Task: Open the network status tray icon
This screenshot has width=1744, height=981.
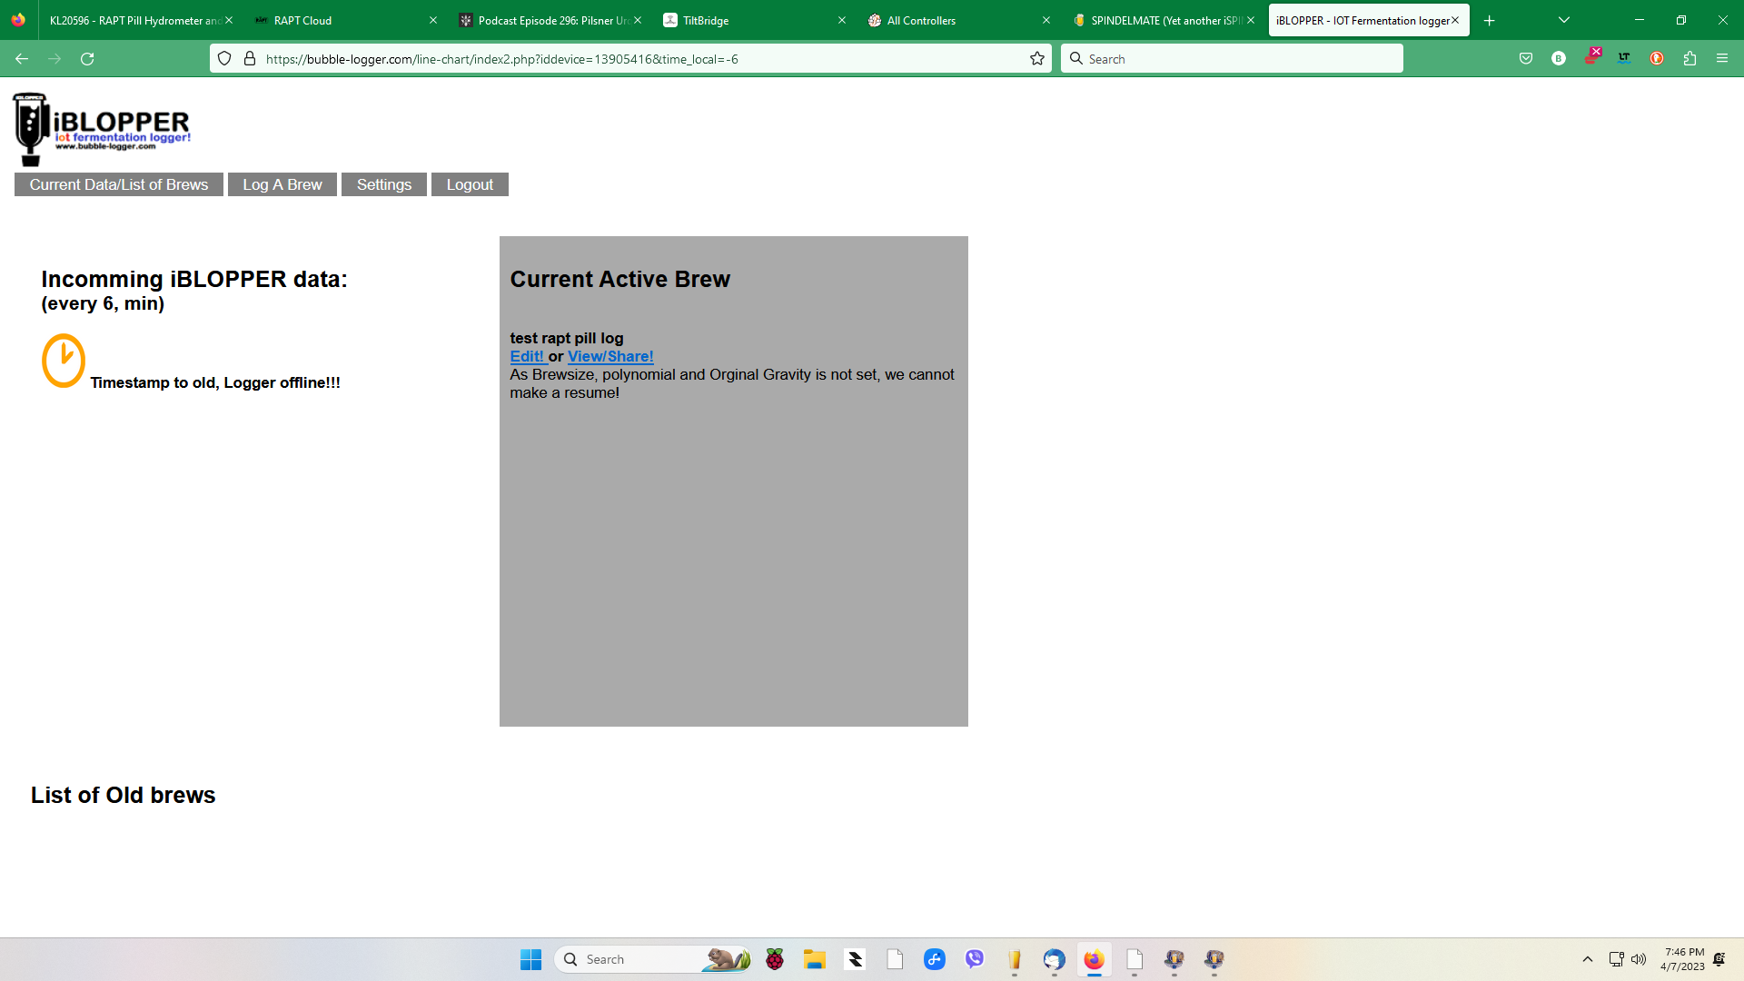Action: (x=1616, y=959)
